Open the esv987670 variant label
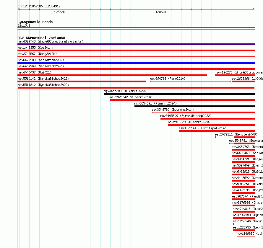263x248 pixels. 248,196
